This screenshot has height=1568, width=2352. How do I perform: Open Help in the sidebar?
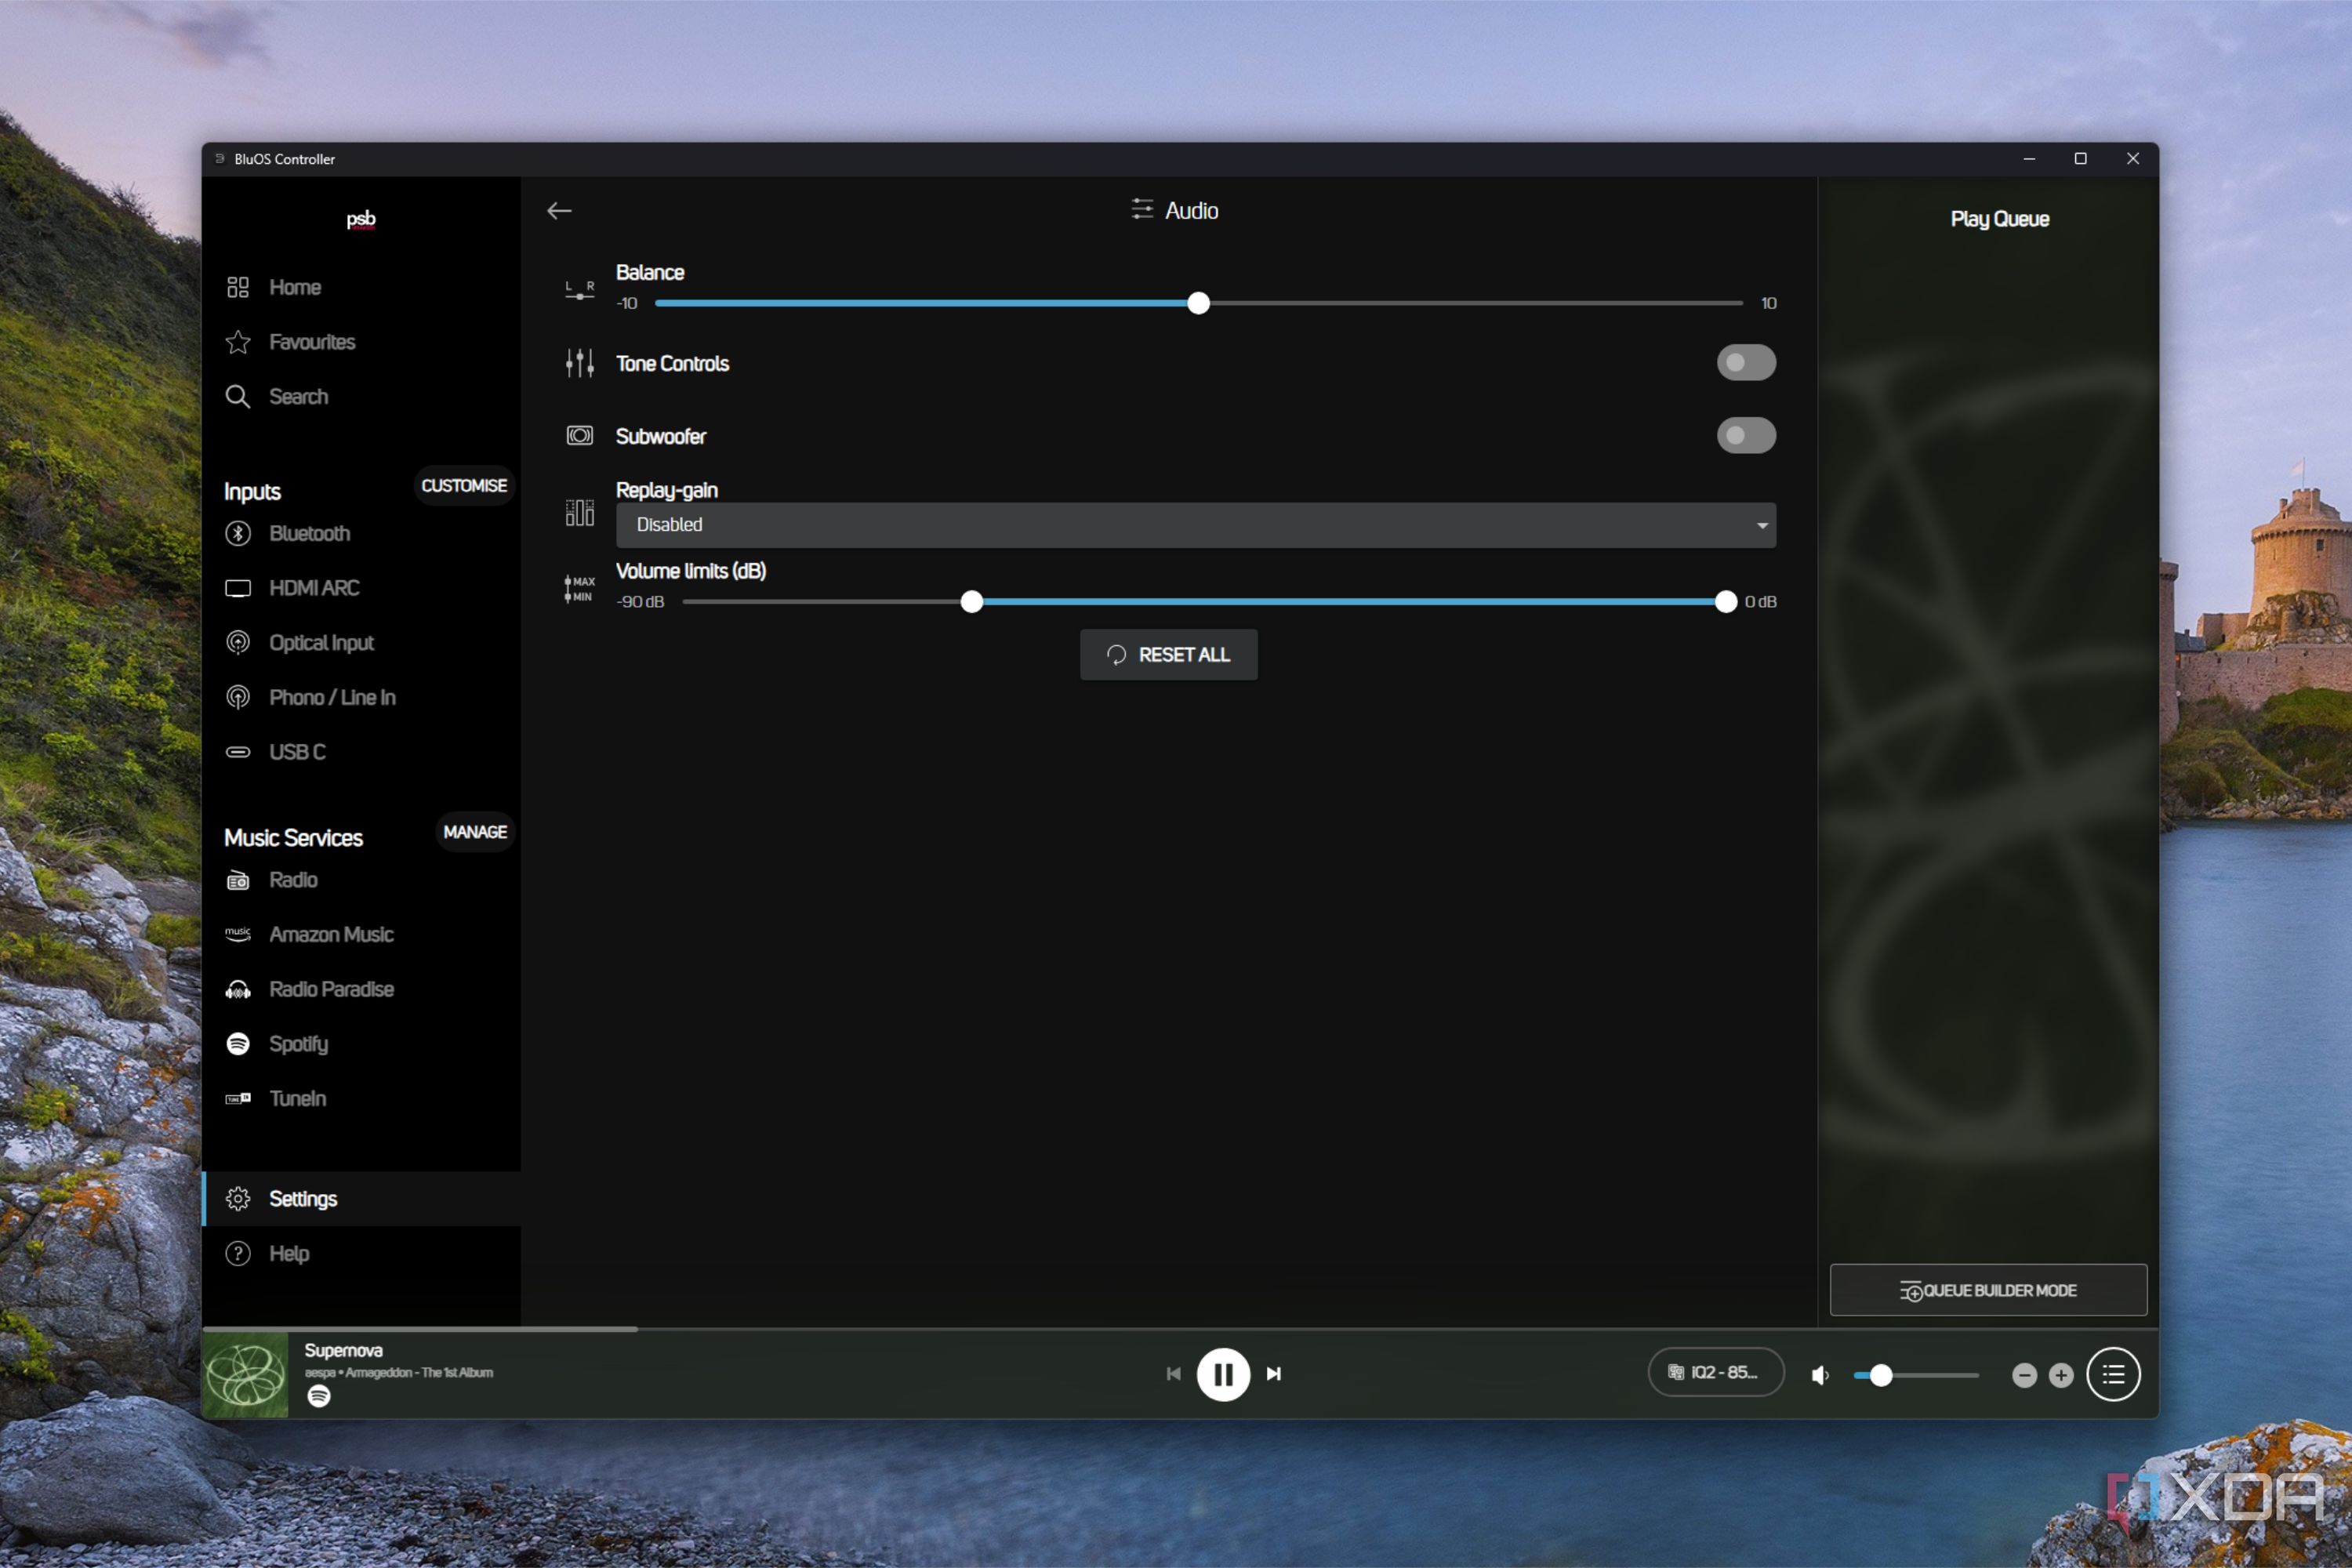(x=361, y=1253)
